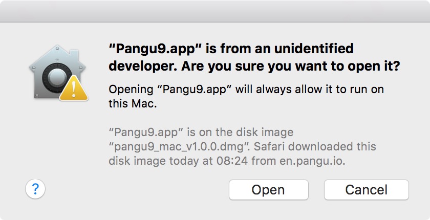
Task: Click the bold unidentified developer heading
Action: tap(254, 57)
